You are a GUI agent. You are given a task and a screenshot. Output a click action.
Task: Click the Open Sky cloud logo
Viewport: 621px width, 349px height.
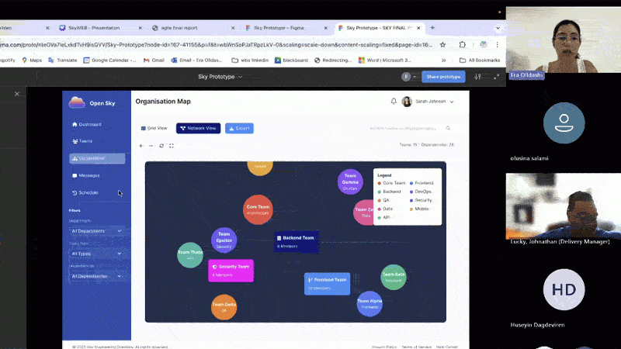(x=77, y=102)
